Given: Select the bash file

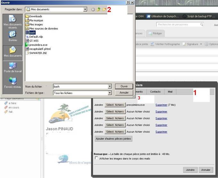Looking at the screenshot, I should point(31,33).
